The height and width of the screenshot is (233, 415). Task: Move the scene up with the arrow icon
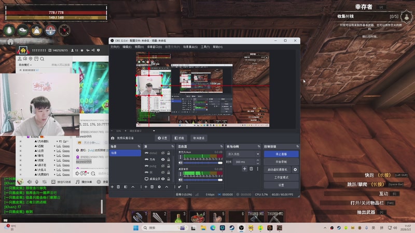[x=133, y=187]
